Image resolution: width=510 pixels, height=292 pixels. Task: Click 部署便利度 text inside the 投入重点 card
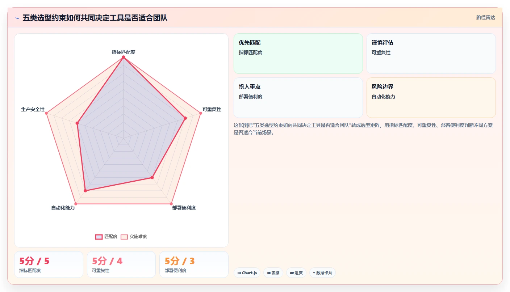(x=250, y=97)
